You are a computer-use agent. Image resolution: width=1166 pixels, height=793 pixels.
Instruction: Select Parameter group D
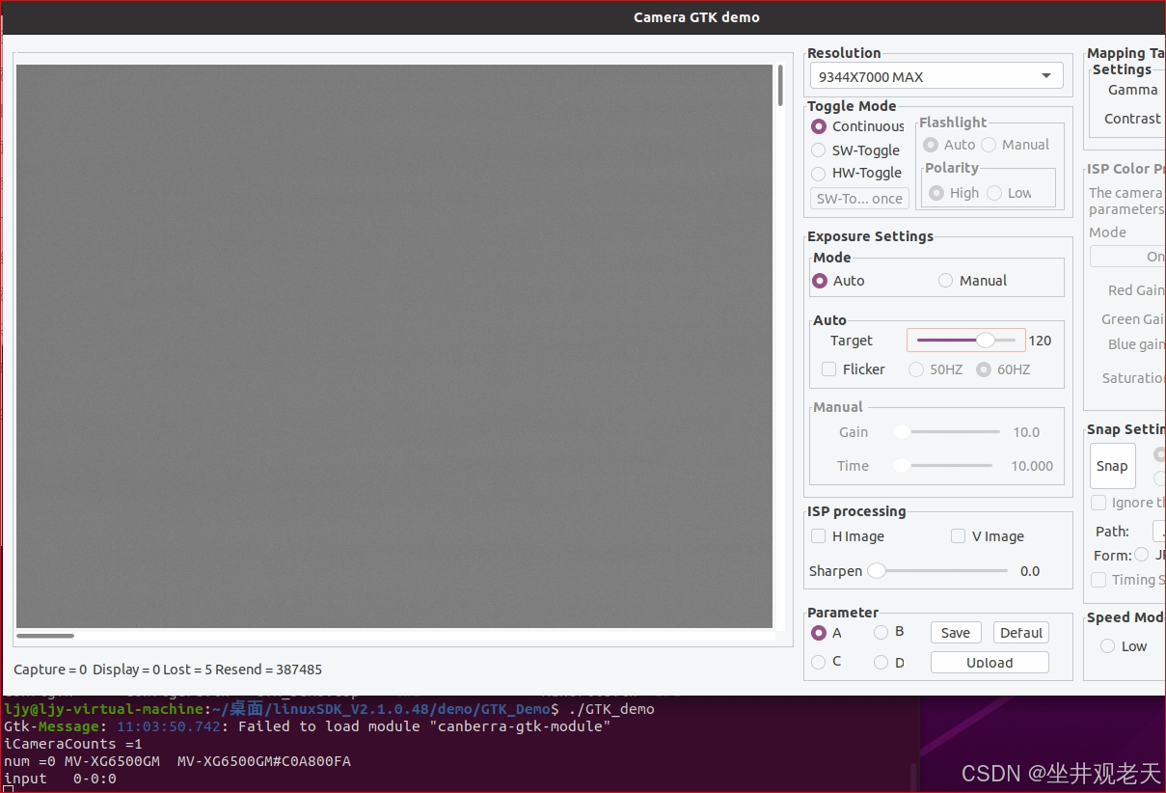pos(880,661)
